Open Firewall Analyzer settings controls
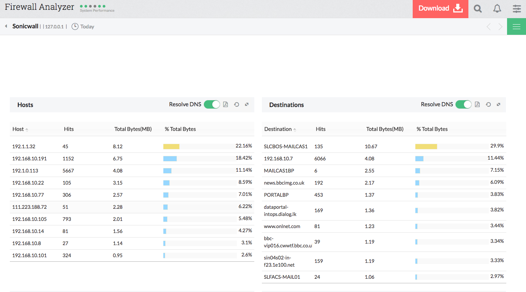 click(517, 8)
